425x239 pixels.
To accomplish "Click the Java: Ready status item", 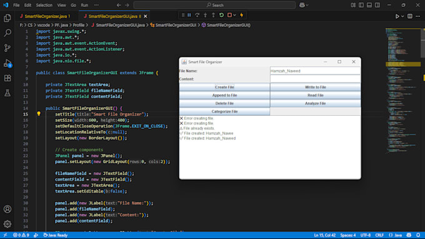I will point(55,235).
